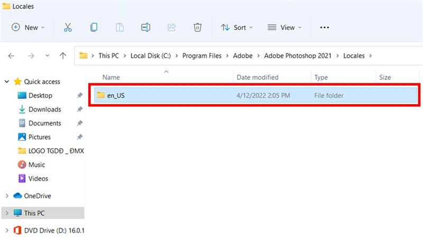Expand the OneDrive tree node
The image size is (423, 238).
pyautogui.click(x=7, y=196)
